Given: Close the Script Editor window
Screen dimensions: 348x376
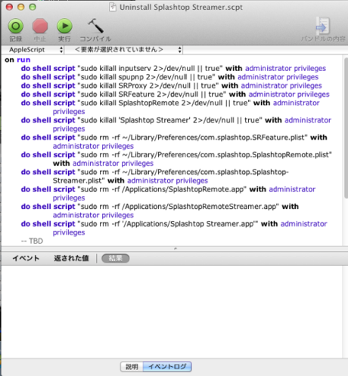Looking at the screenshot, I should [9, 7].
